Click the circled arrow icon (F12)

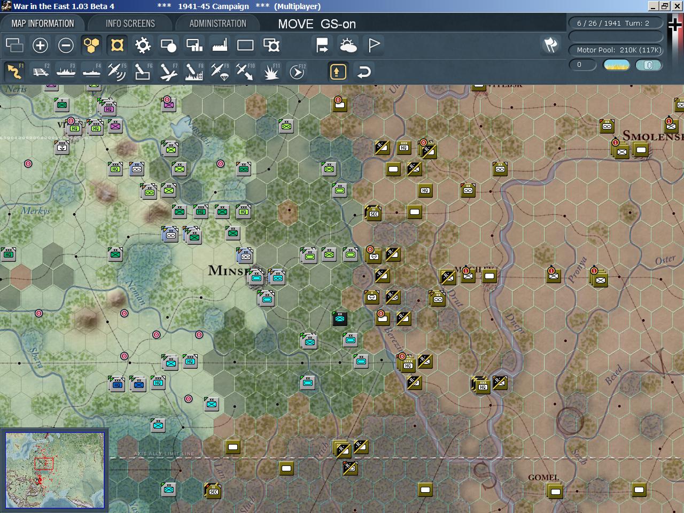[297, 72]
